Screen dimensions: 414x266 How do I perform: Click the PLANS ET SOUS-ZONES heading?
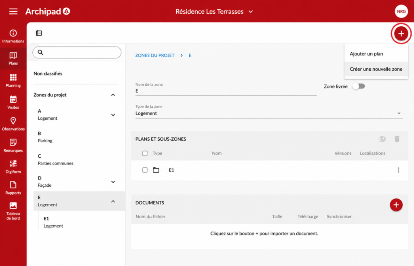click(x=161, y=139)
